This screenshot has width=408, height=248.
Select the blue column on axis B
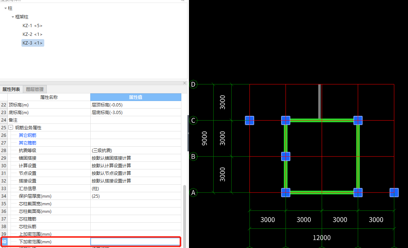[286, 157]
